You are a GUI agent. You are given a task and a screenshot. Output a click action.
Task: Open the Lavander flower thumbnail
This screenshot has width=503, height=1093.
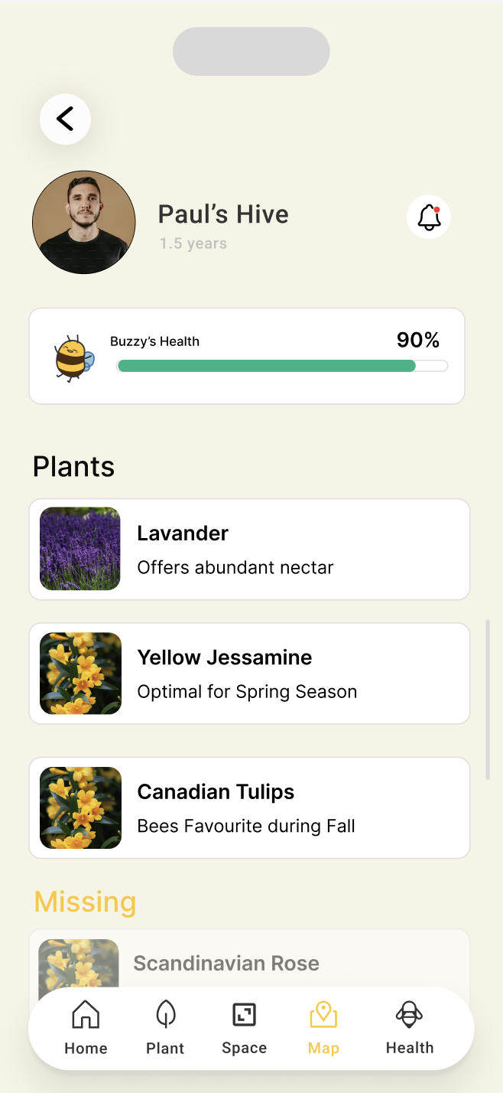80,549
